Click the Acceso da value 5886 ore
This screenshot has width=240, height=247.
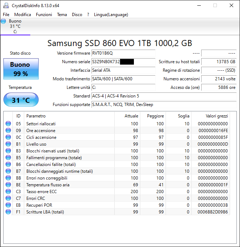pos(219,87)
